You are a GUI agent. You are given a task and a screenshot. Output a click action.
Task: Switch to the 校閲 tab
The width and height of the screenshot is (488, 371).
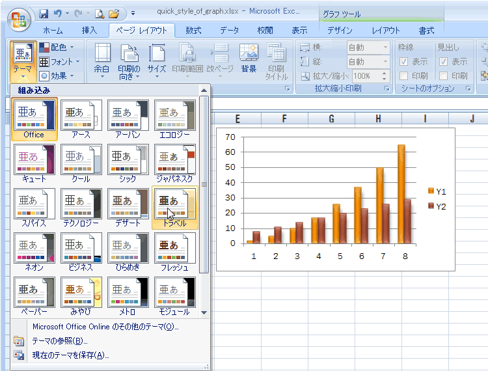tap(265, 31)
